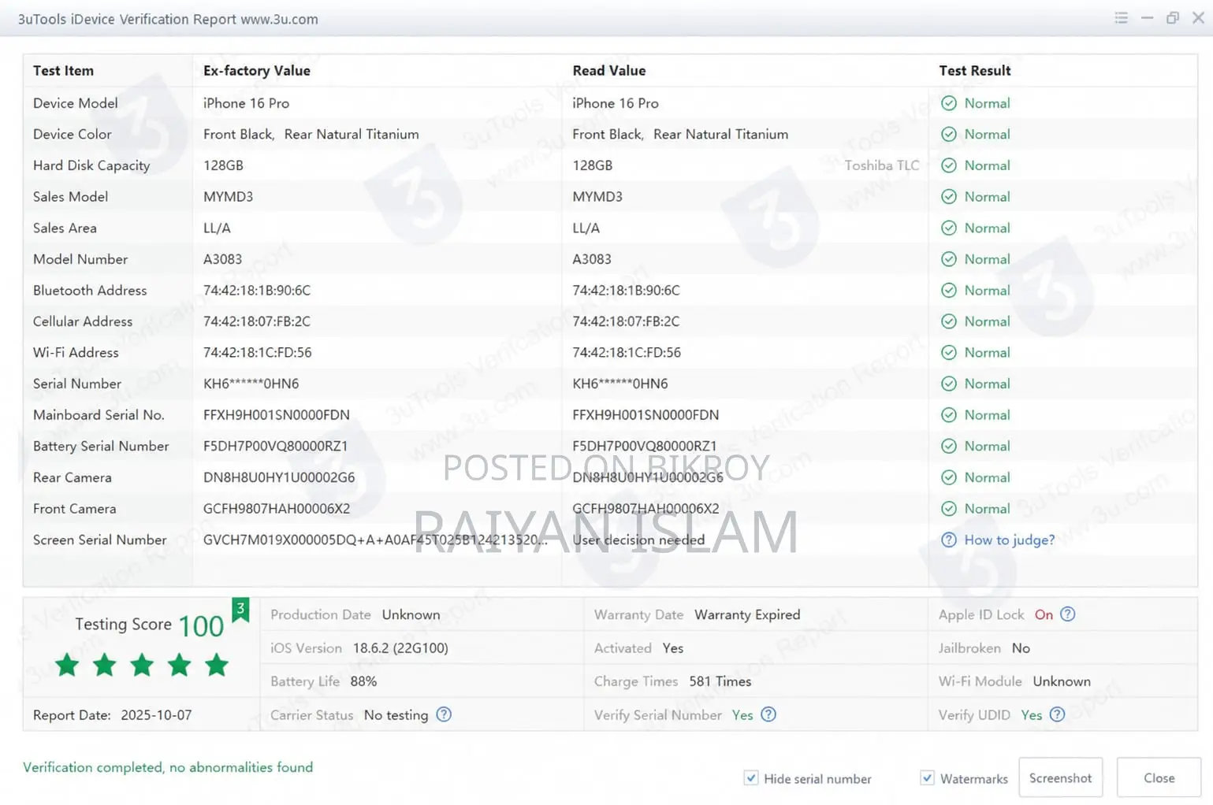Click the ex-factory serial number KH6******0HN6
Viewport: 1213px width, 805px height.
[x=251, y=384]
